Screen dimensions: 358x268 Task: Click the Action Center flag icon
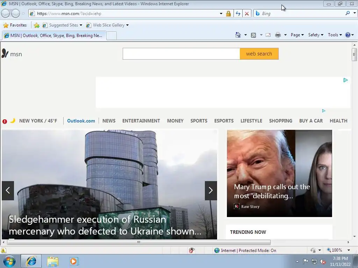pos(306,261)
